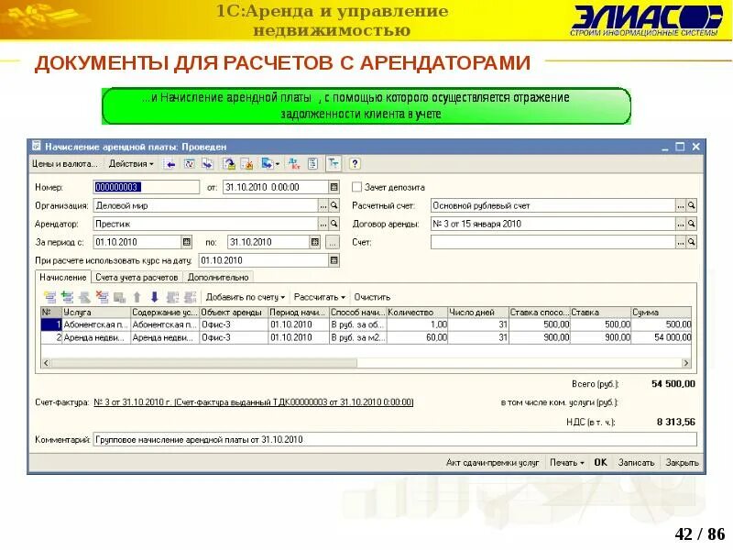The image size is (733, 550).
Task: Click the ellipsis selector for Расчетный счет
Action: coord(681,205)
